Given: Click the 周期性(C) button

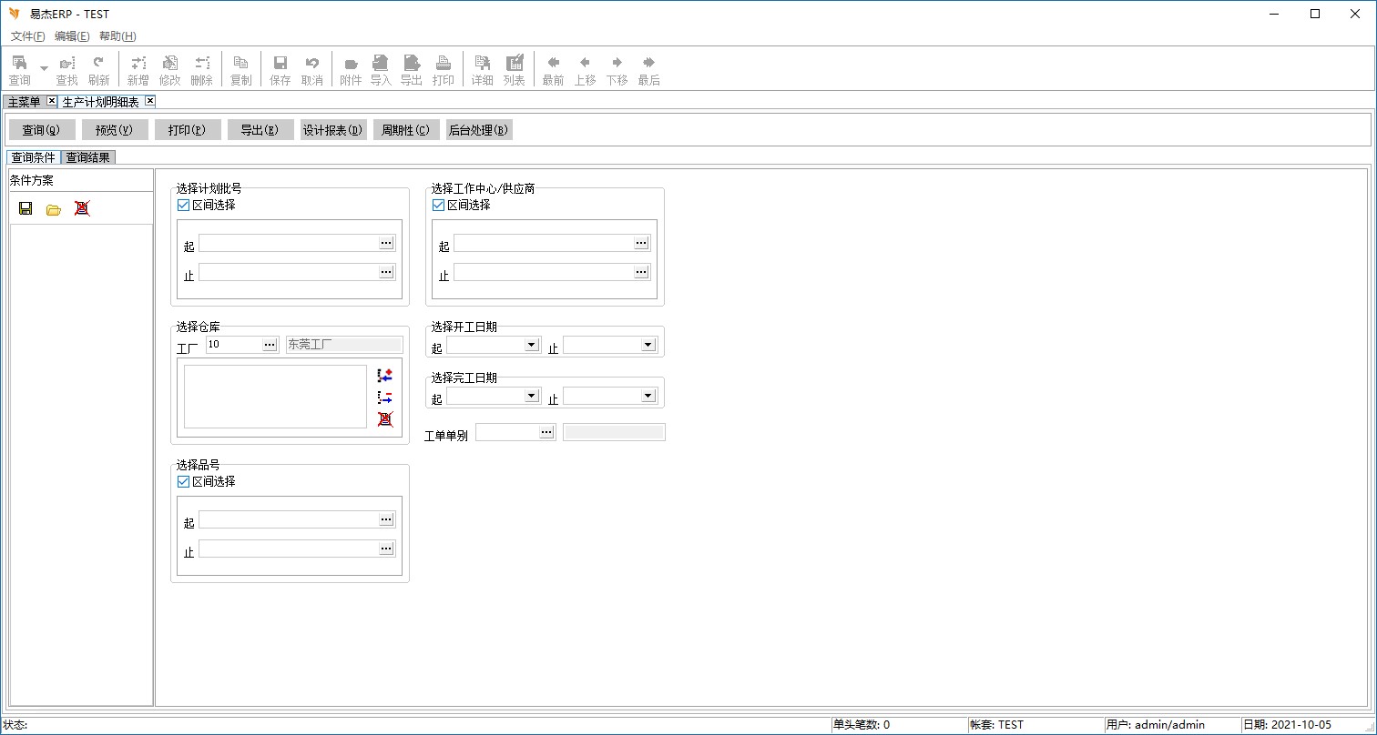Looking at the screenshot, I should click(406, 130).
